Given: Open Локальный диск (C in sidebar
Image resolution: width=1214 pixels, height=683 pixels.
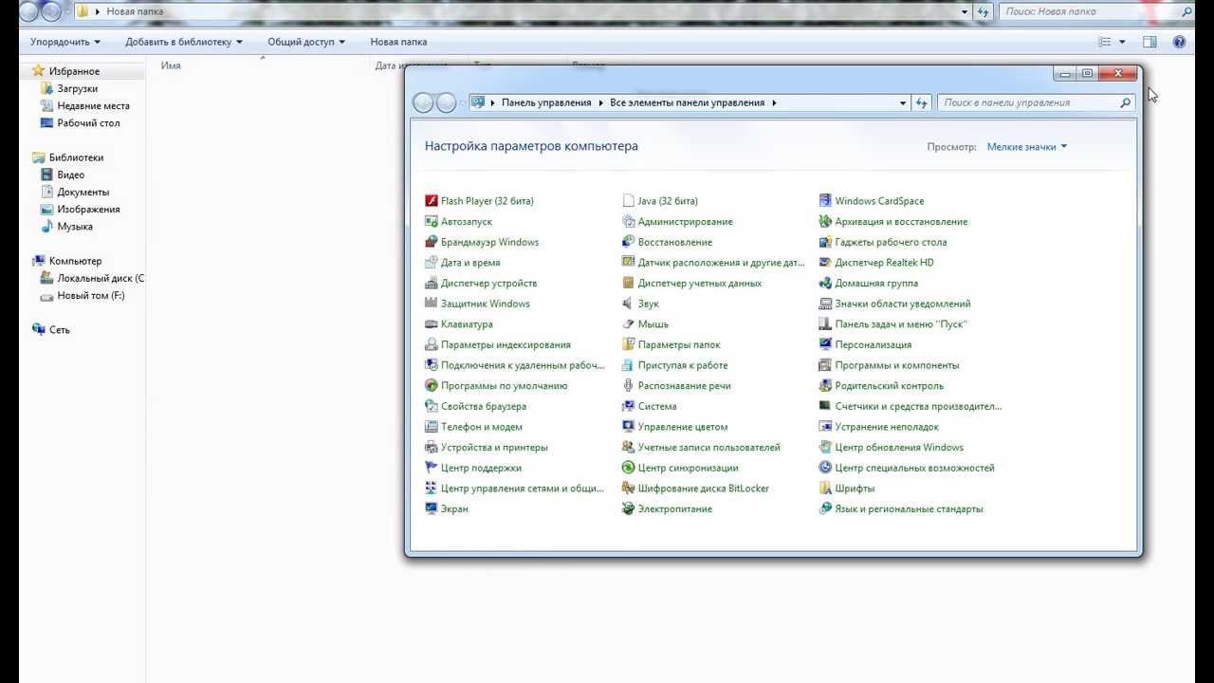Looking at the screenshot, I should coord(101,279).
